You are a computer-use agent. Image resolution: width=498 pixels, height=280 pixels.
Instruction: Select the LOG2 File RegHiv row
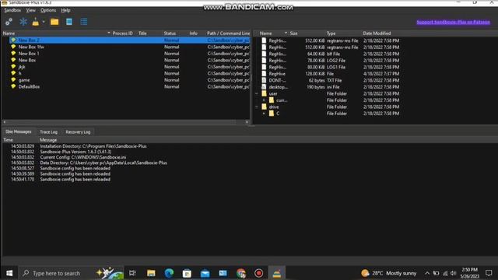pyautogui.click(x=330, y=61)
